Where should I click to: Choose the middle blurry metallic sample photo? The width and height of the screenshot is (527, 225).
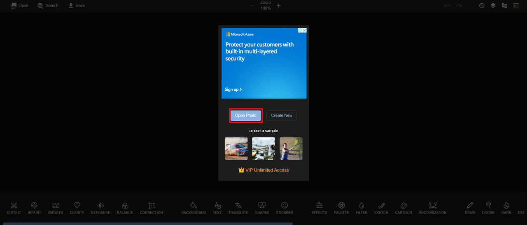click(x=263, y=149)
